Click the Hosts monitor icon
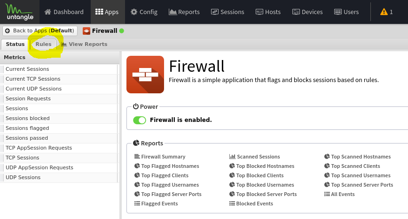The width and height of the screenshot is (408, 219). pos(259,12)
